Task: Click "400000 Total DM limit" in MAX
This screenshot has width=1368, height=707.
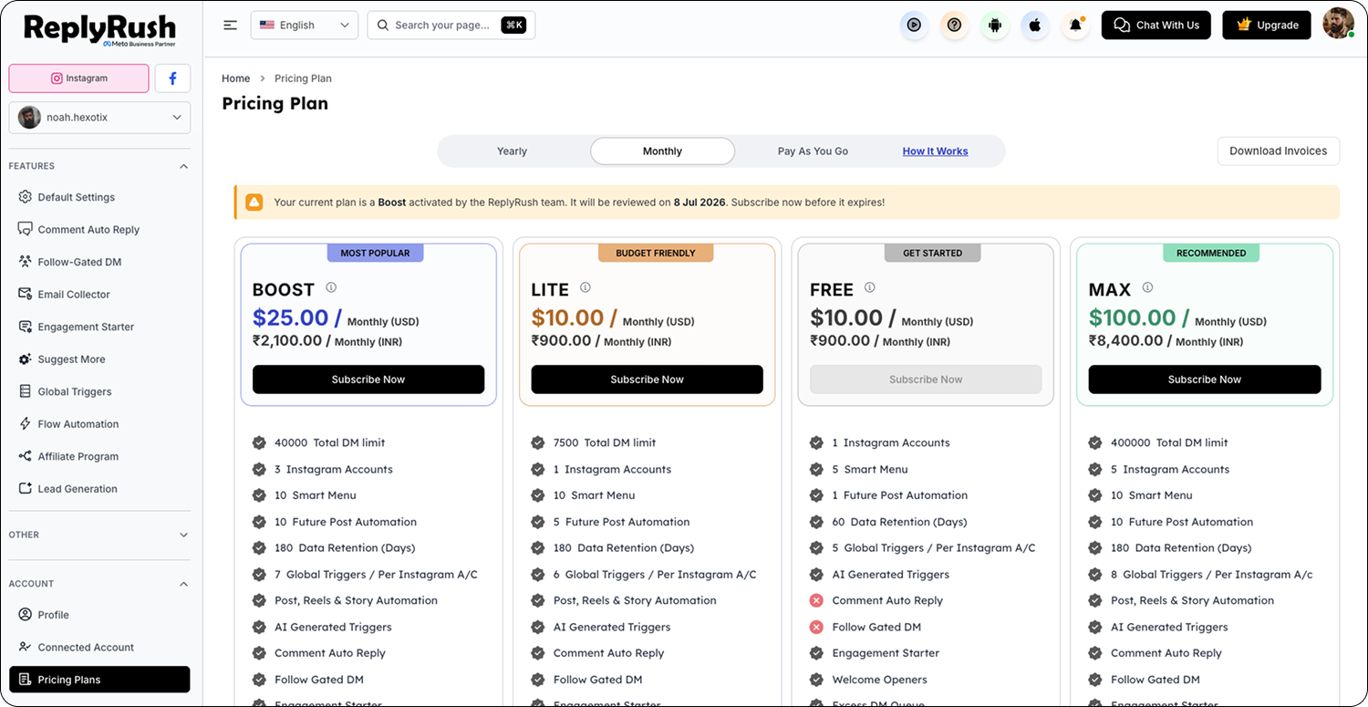Action: pyautogui.click(x=1169, y=443)
